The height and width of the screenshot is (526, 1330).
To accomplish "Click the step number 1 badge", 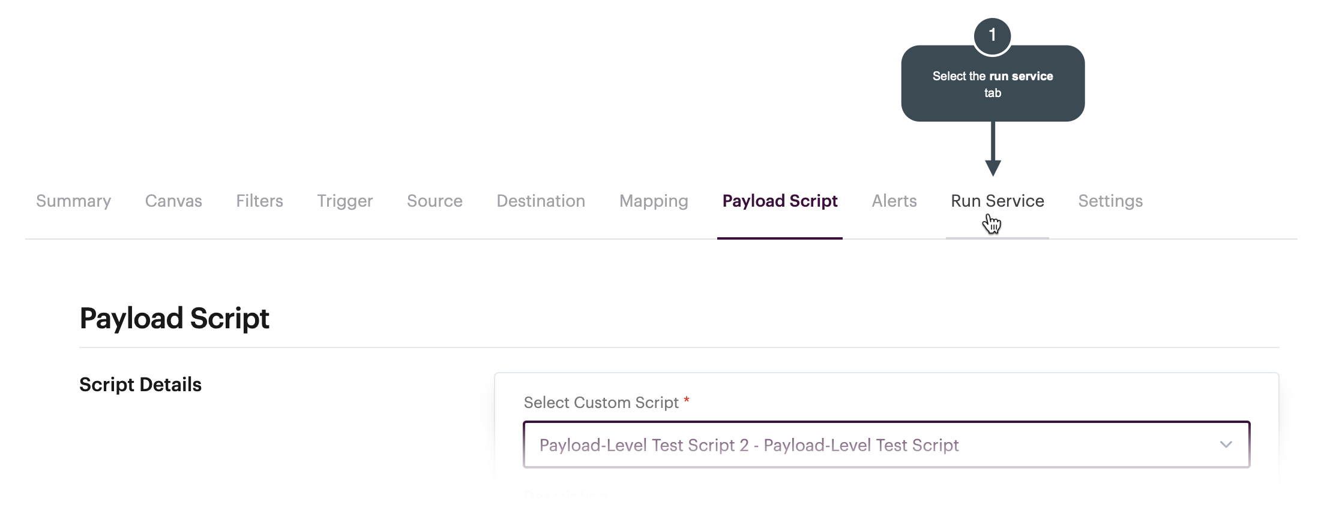I will 993,35.
